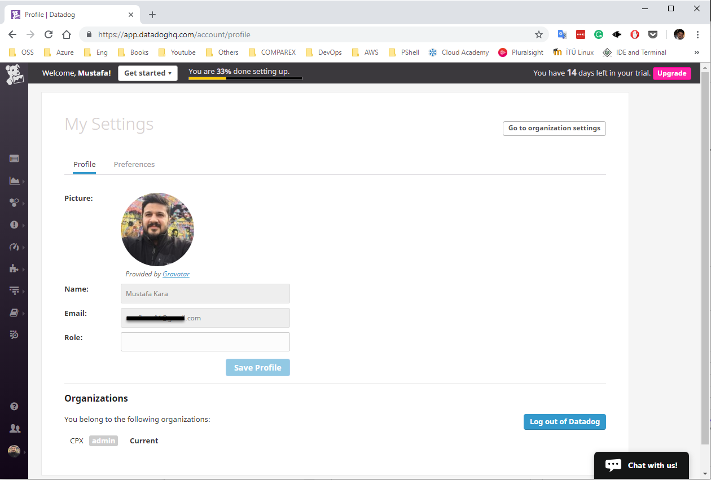Switch to the Profile tab
Screen dimensions: 711x480
click(85, 165)
